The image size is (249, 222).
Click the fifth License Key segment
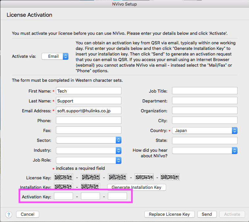click(x=170, y=177)
